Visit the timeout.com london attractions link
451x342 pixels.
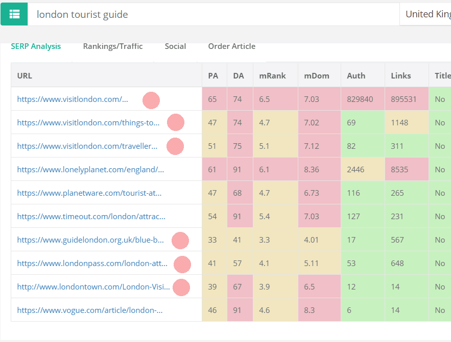click(x=91, y=217)
